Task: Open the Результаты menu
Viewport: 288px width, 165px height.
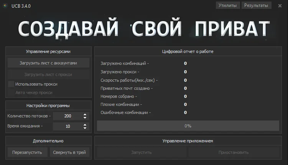Action: [x=257, y=5]
